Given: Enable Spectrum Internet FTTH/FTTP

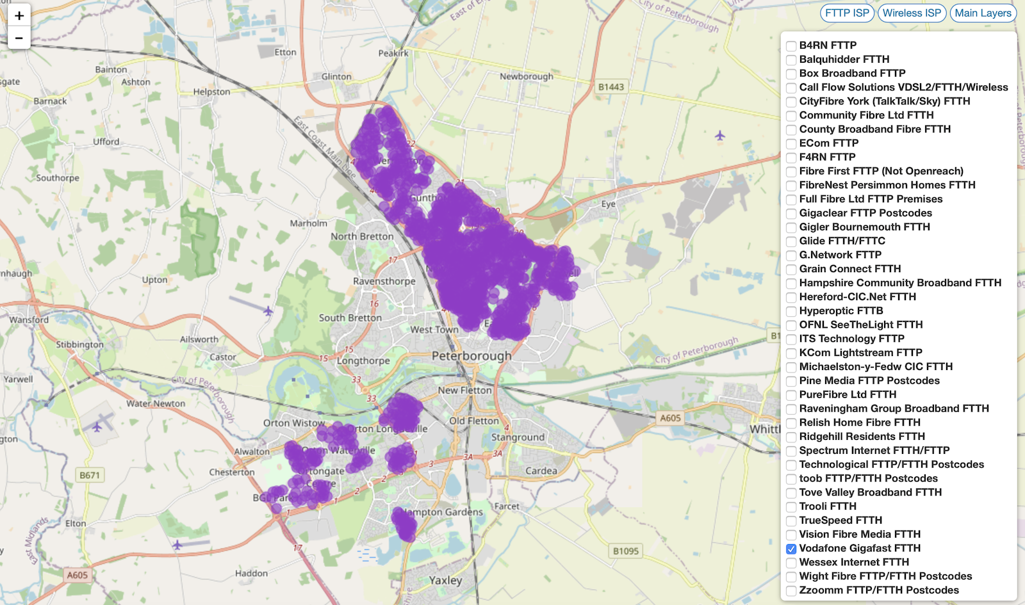Looking at the screenshot, I should pos(791,451).
